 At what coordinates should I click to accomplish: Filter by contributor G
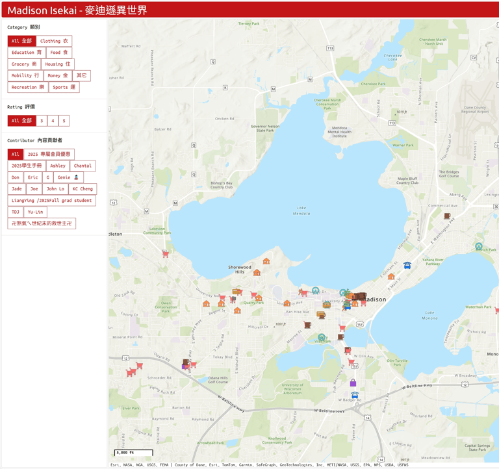(47, 177)
